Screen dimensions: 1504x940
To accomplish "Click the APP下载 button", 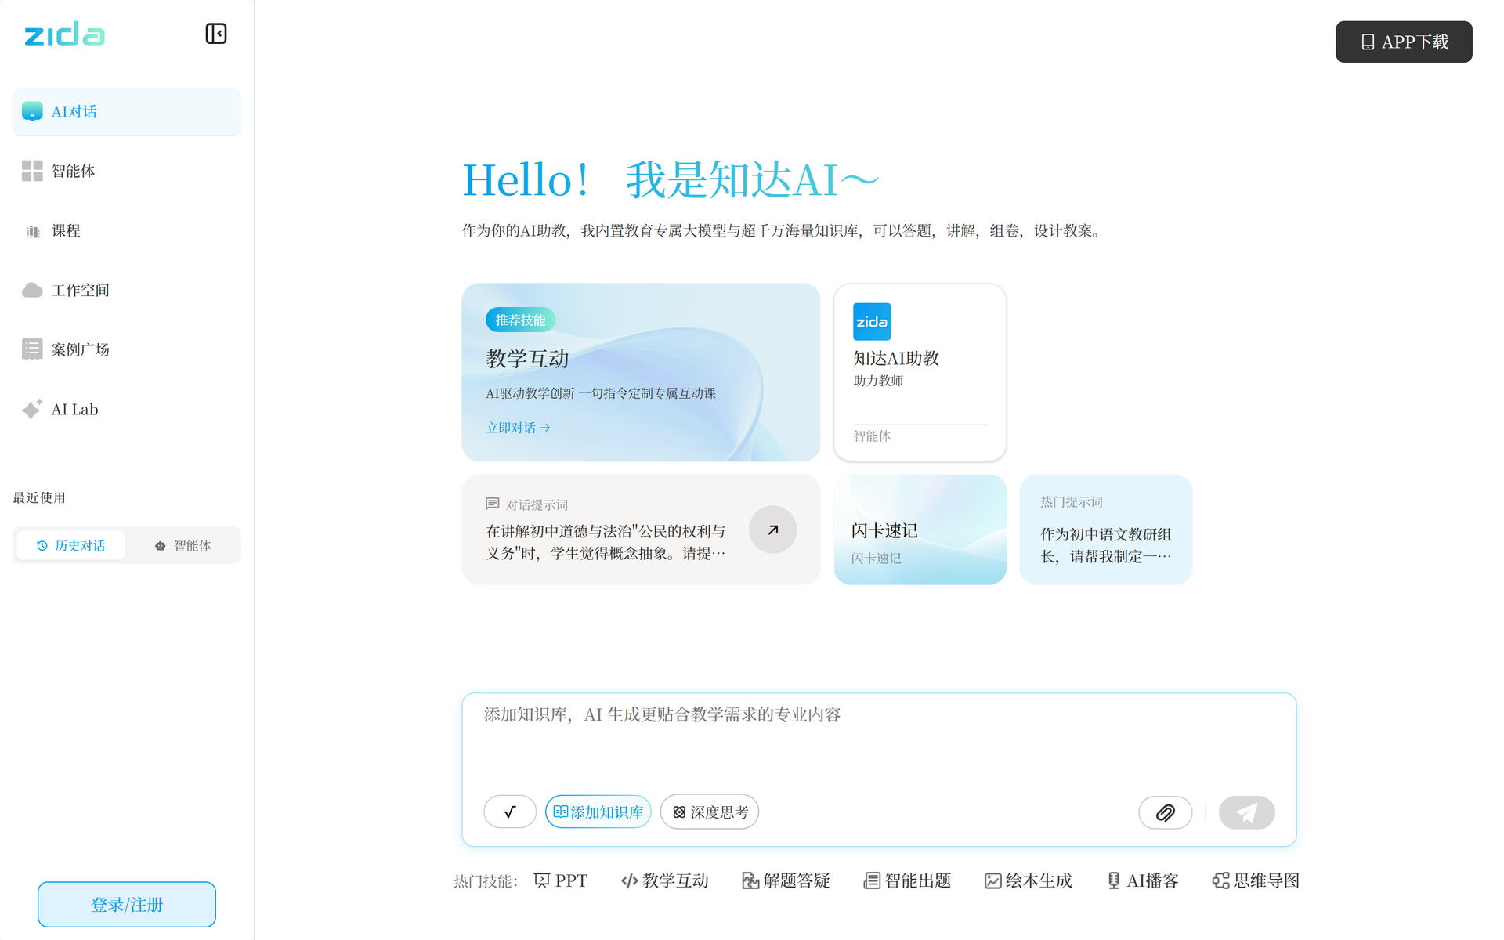I will point(1404,42).
